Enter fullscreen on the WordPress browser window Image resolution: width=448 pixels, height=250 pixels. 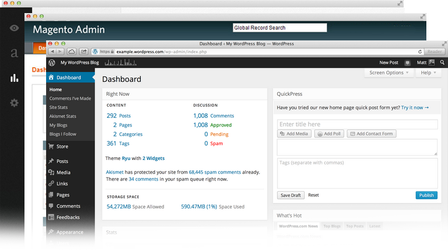pos(444,44)
